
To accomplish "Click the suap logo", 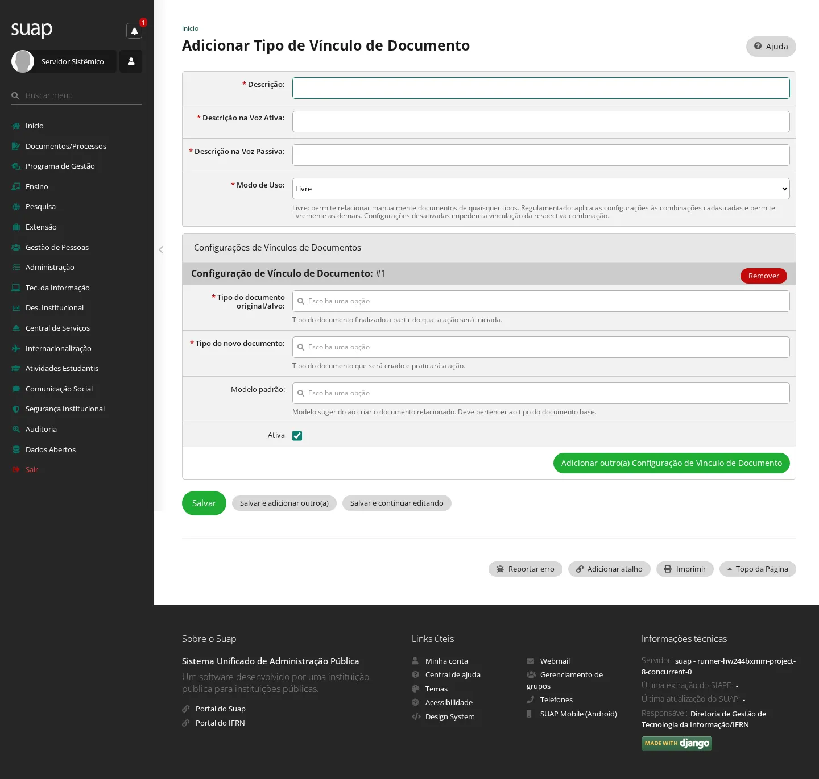I will pyautogui.click(x=32, y=29).
